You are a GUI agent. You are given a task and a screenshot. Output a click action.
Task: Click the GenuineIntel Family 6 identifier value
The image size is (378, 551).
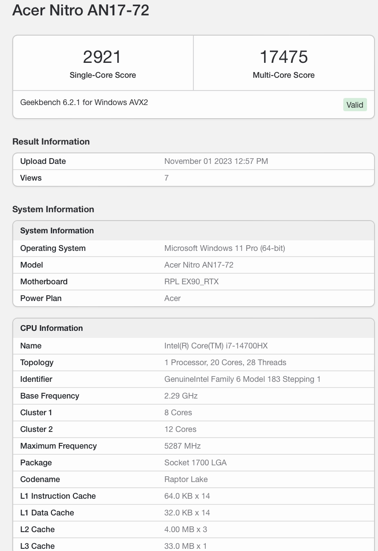pyautogui.click(x=242, y=379)
